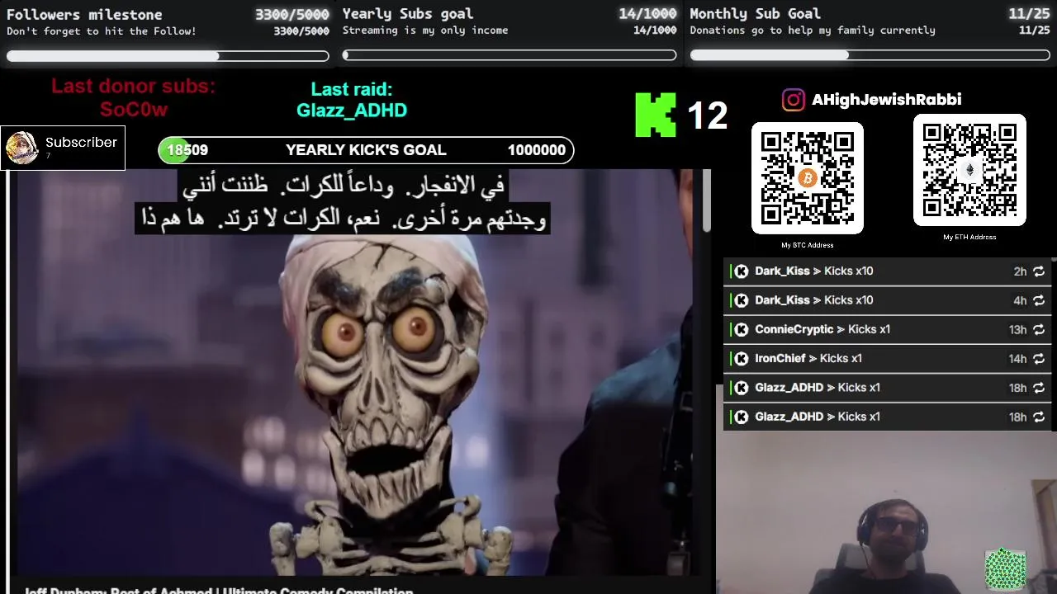
Task: Click the green Kick logo
Action: point(655,115)
